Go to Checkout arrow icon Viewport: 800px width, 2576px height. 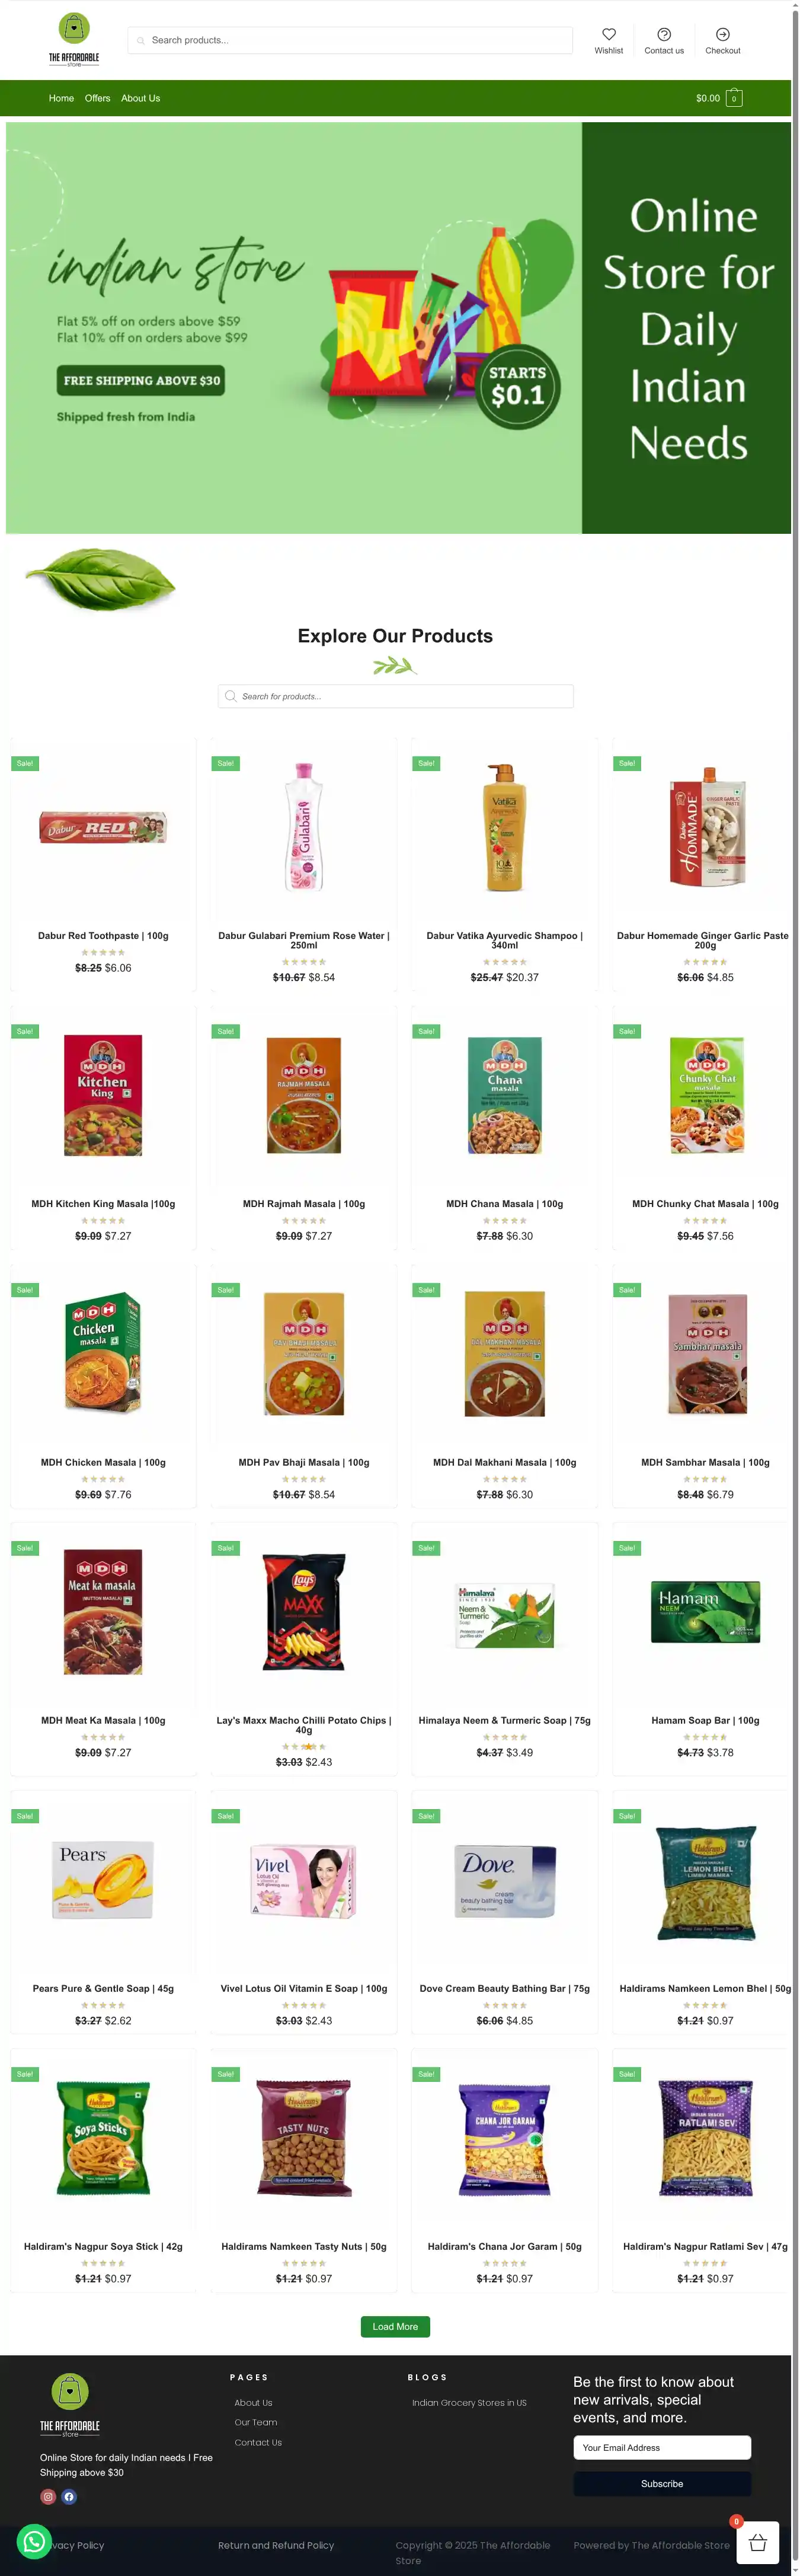point(722,34)
